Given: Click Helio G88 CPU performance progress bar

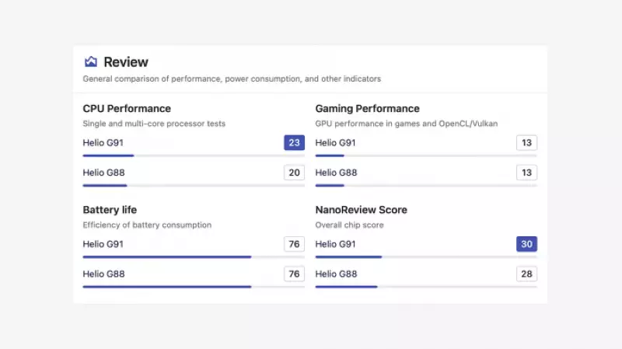Looking at the screenshot, I should pos(194,185).
